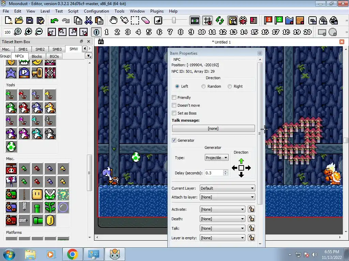
Task: Select the rectangular selection tool
Action: point(135,20)
